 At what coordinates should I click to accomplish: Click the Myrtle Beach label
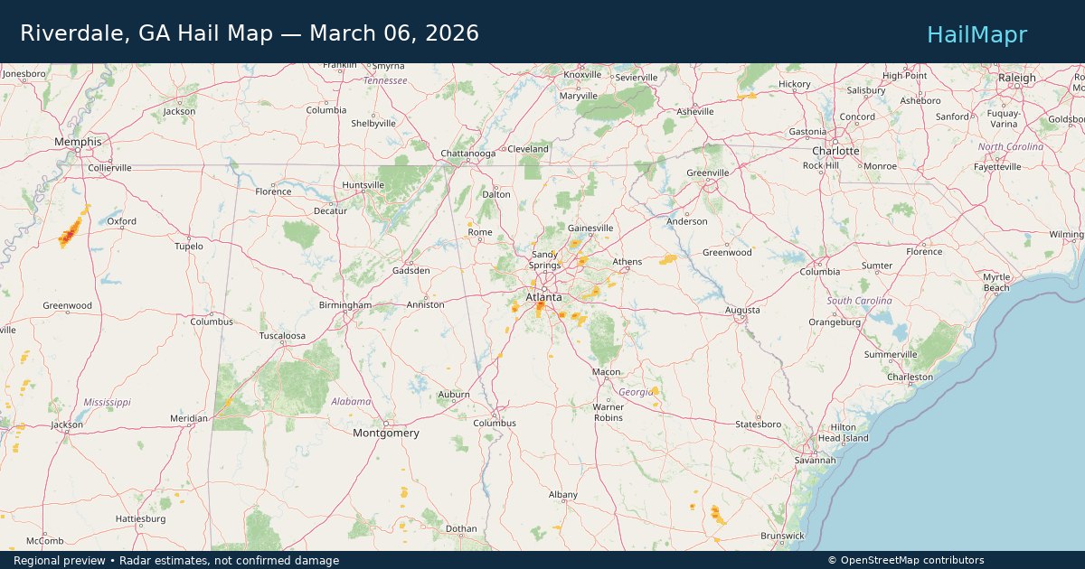pyautogui.click(x=996, y=283)
